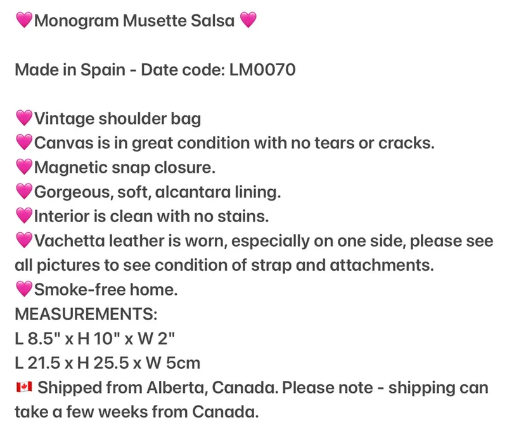Click the heart before alcantara lining line
Image resolution: width=507 pixels, height=441 pixels.
(x=24, y=192)
